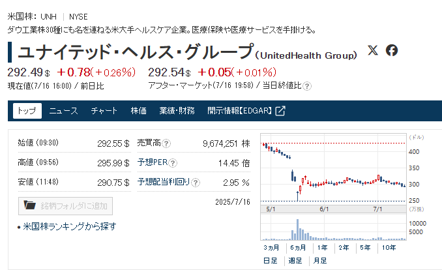Open help icon beside アフター・マーケット 当日終値比
This screenshot has height=270, width=442.
pyautogui.click(x=306, y=86)
